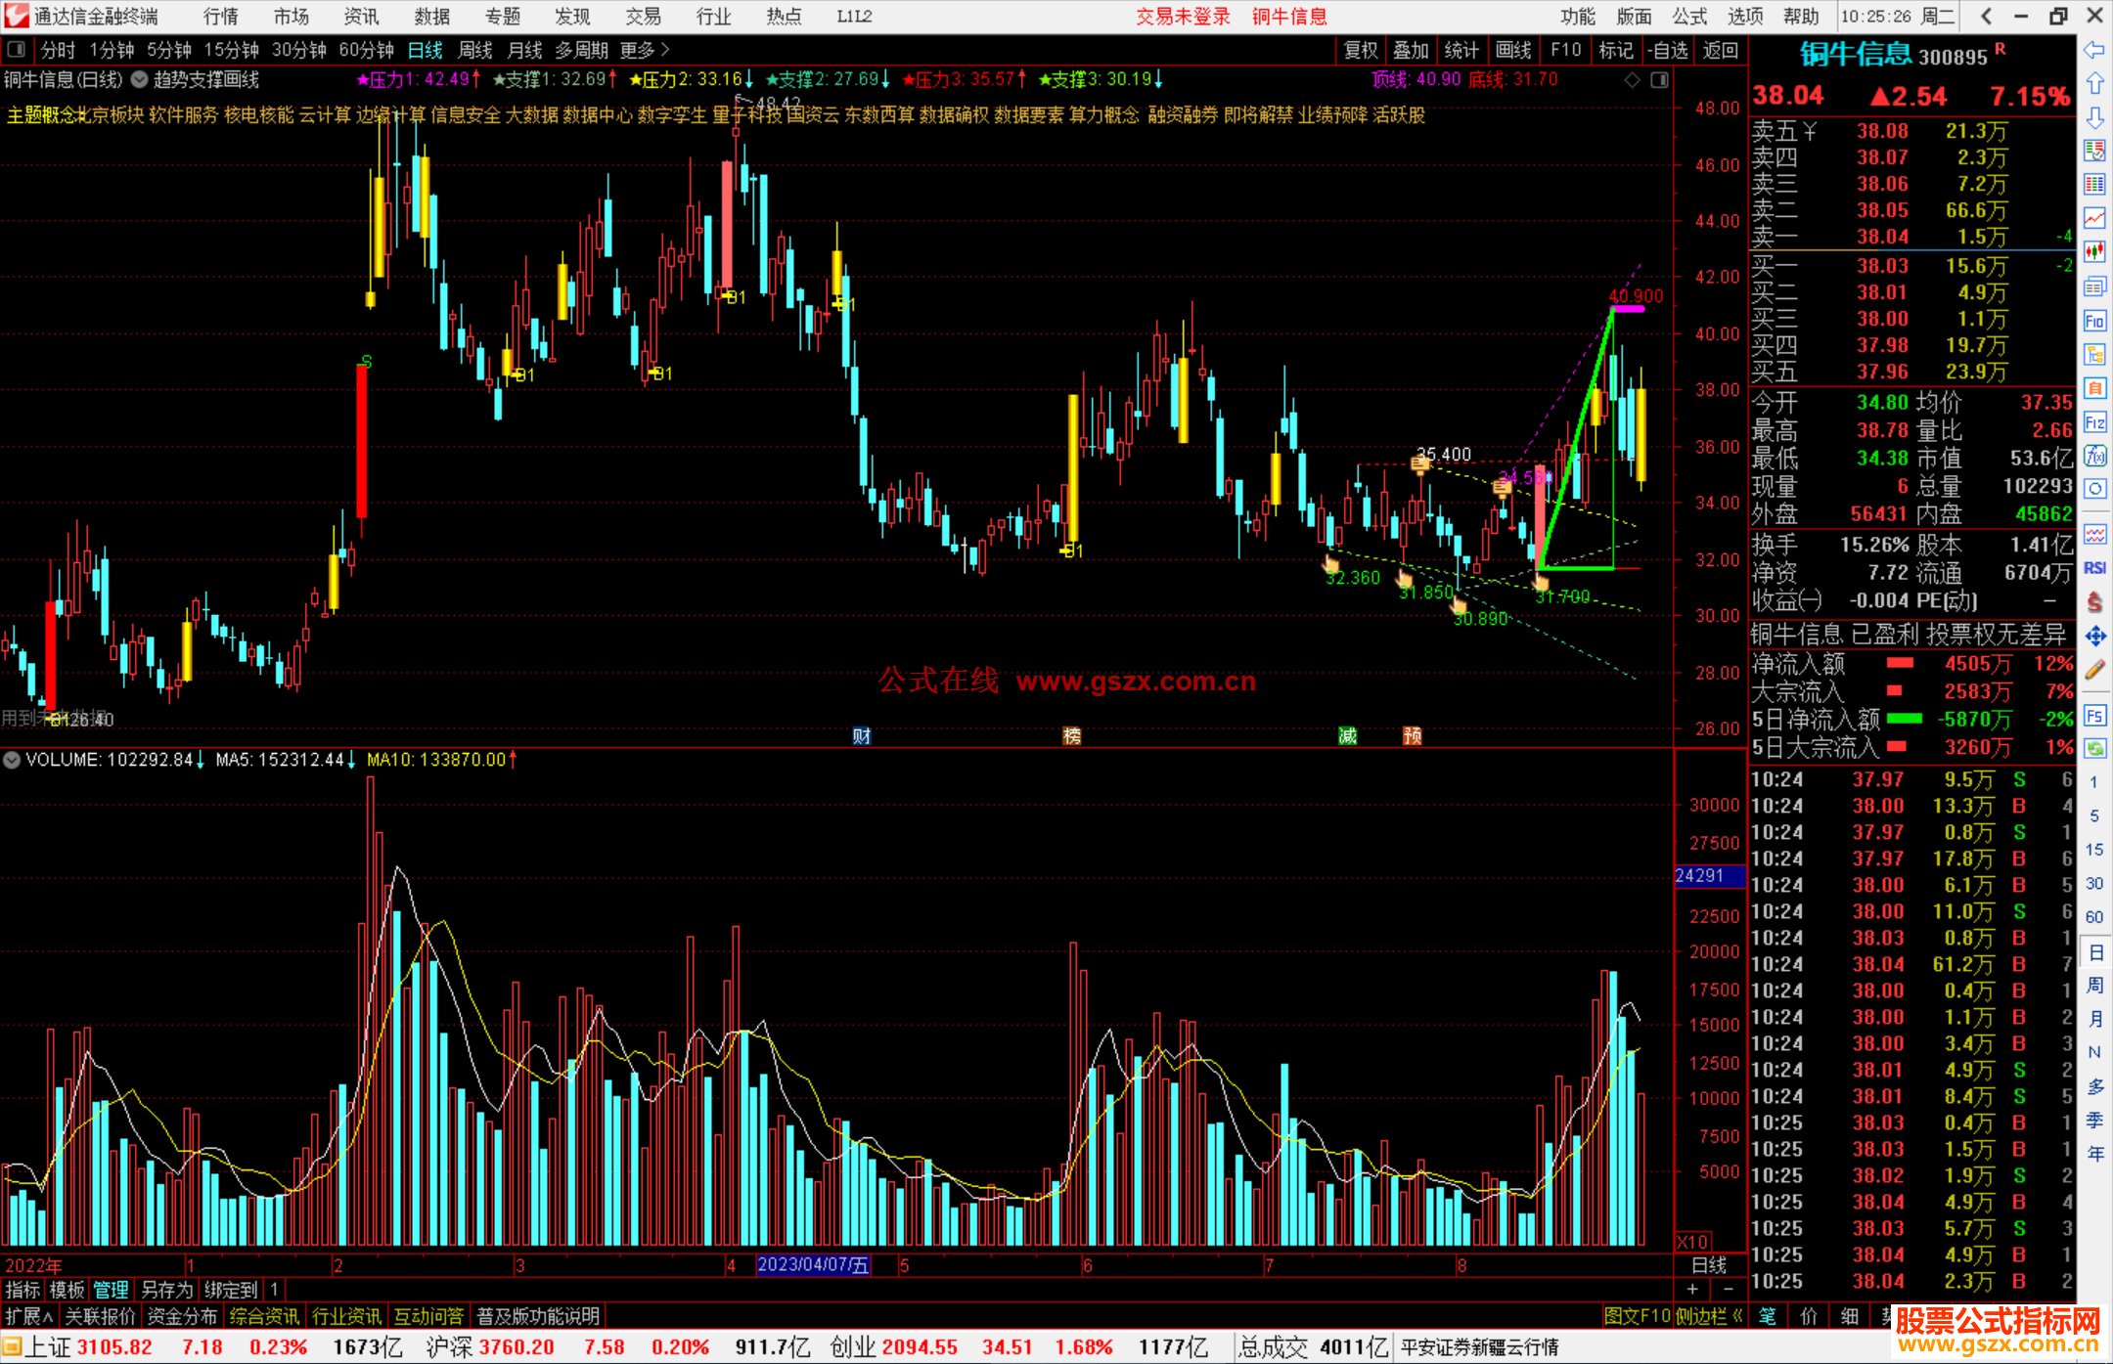The width and height of the screenshot is (2113, 1364).
Task: Collapse the 图文F10 侧边栏 chevron
Action: (x=1738, y=1316)
